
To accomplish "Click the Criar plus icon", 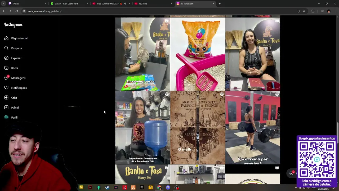I will (6, 98).
